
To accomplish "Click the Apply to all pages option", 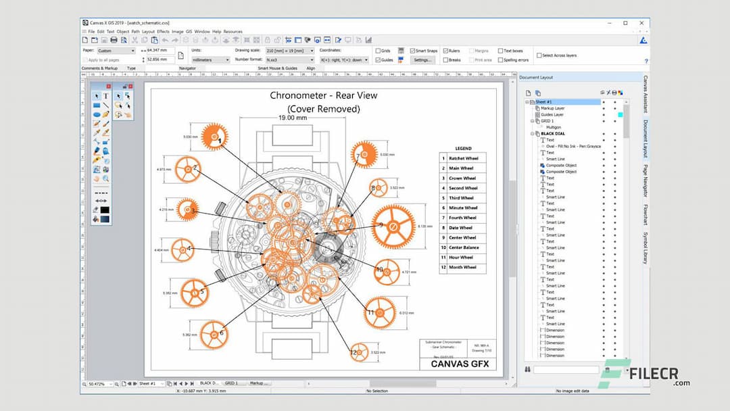I will point(101,59).
